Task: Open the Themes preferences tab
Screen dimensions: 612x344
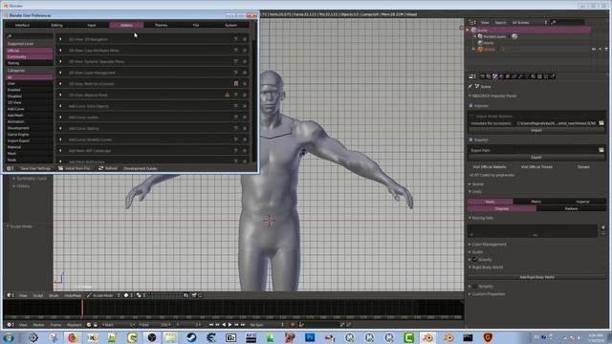Action: point(162,25)
